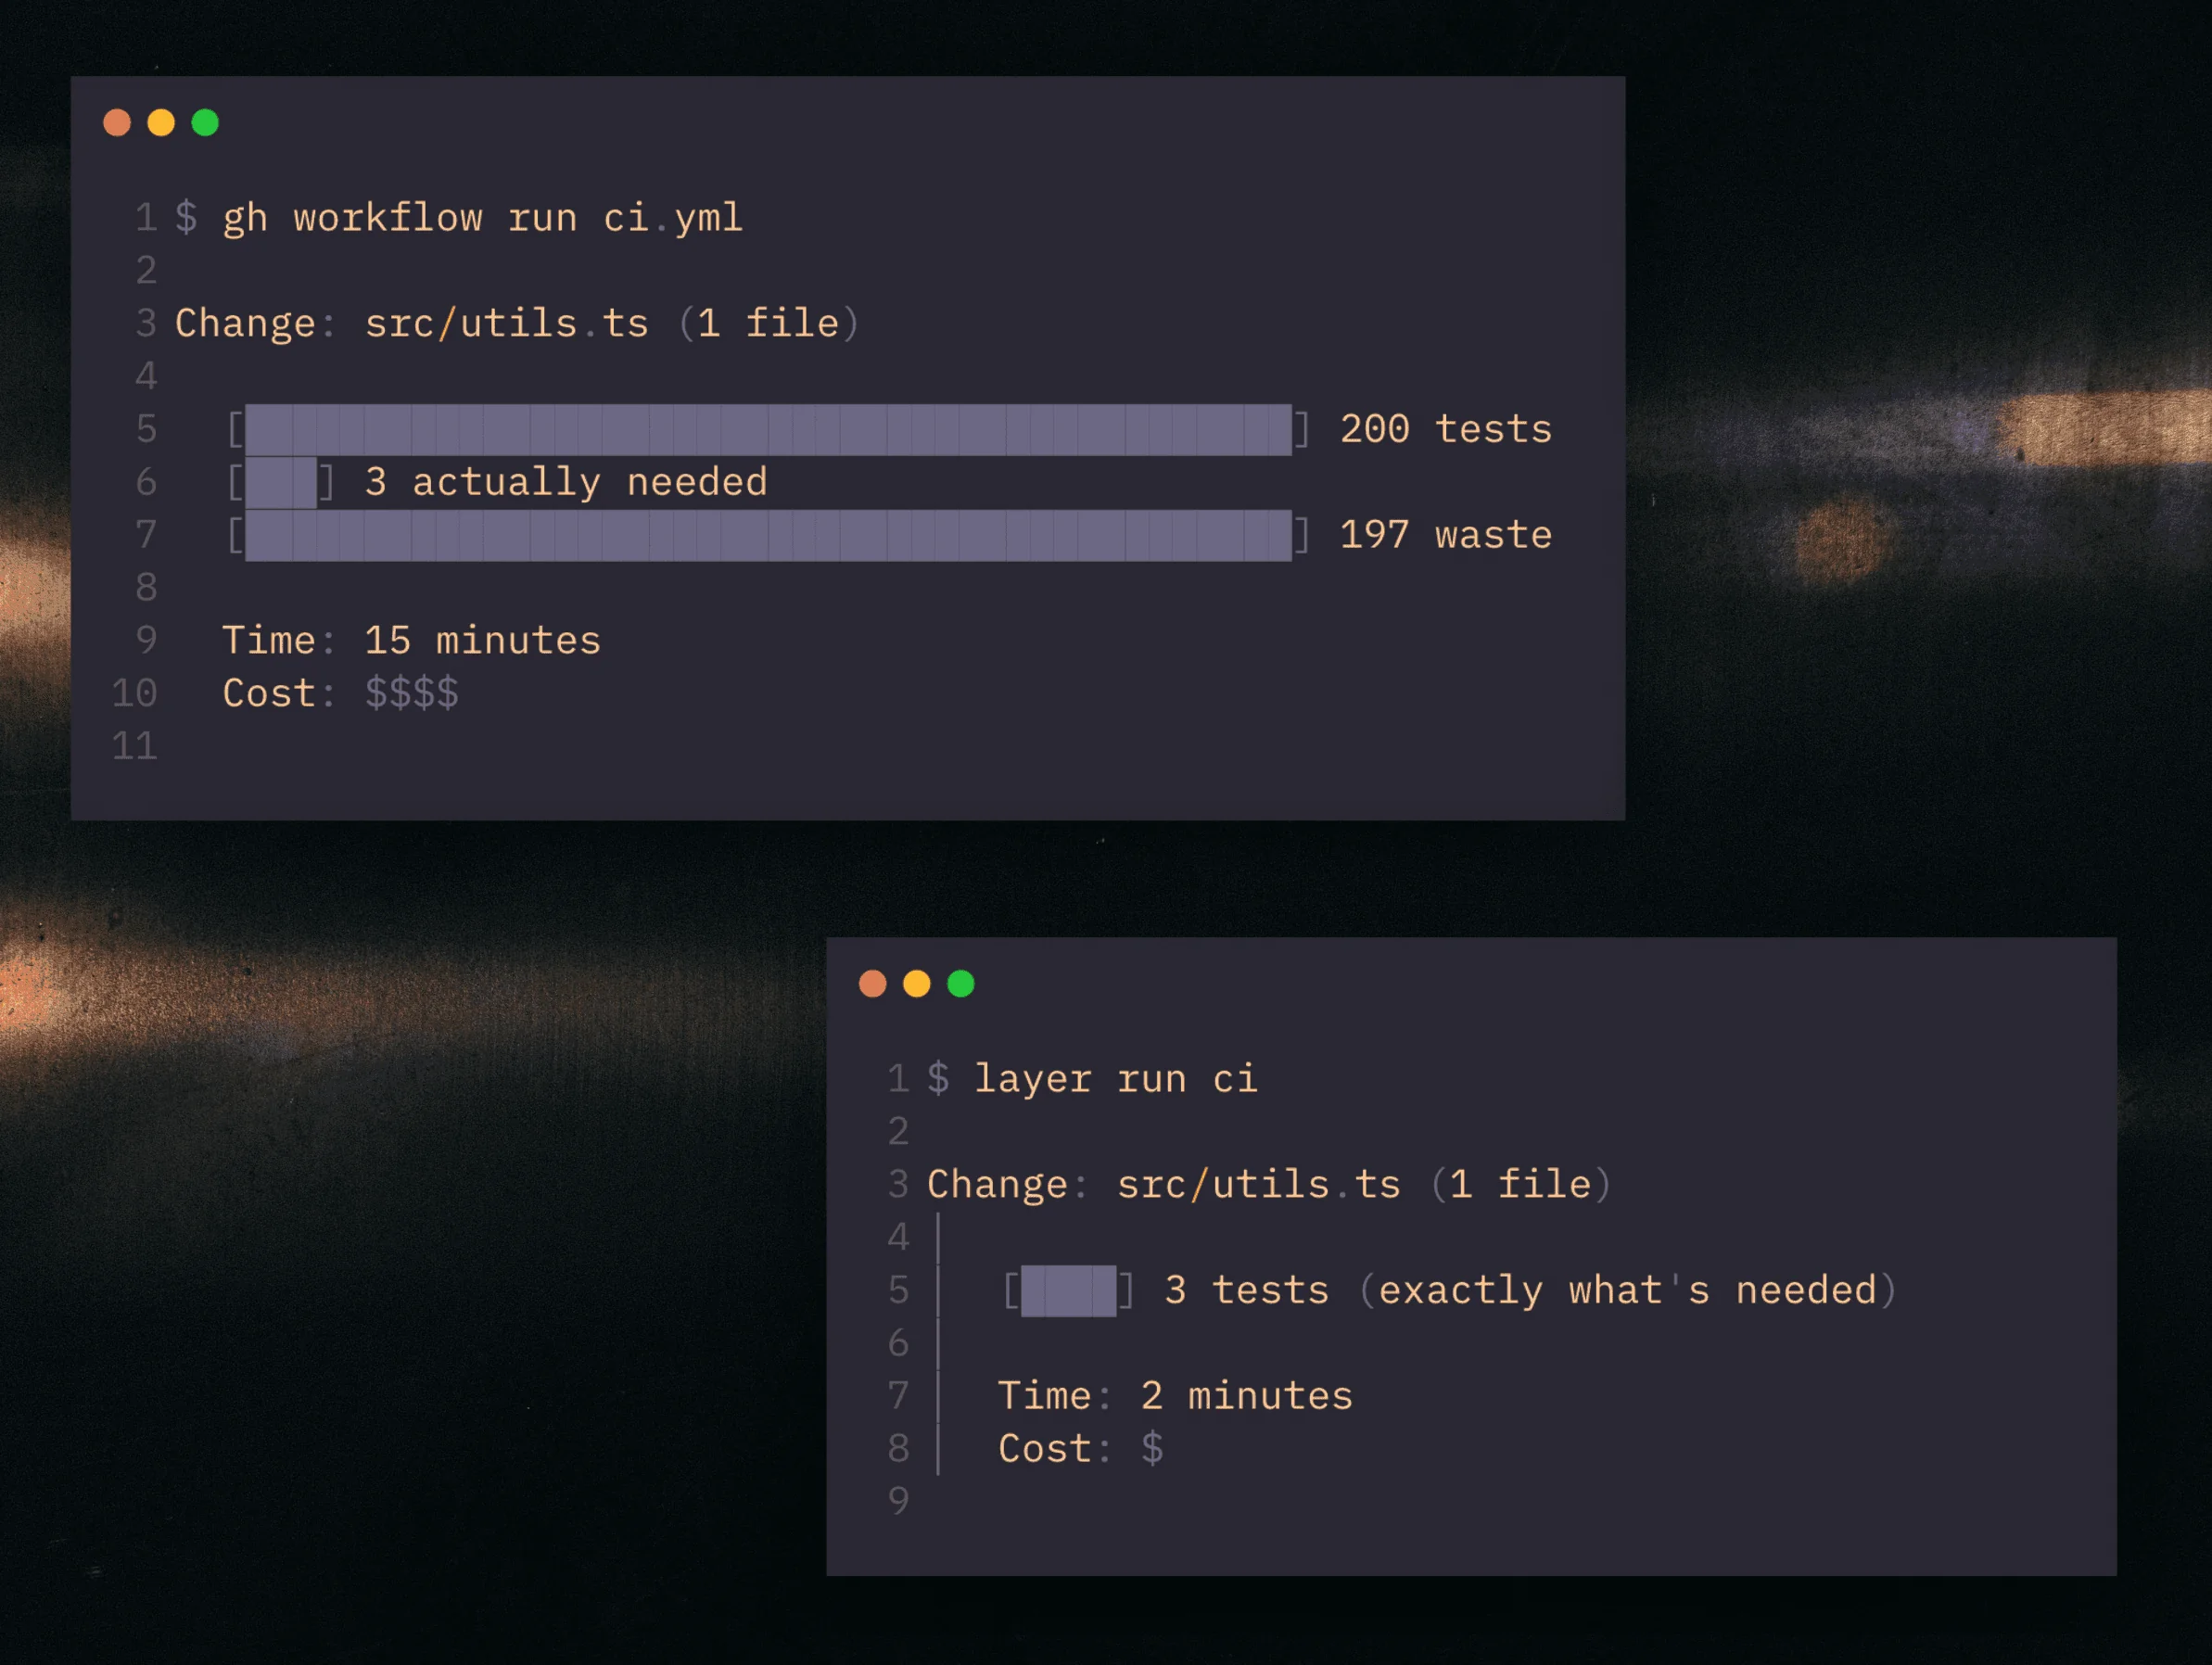Viewport: 2212px width, 1665px height.
Task: Click 'Time: 15 minutes' line
Action: [411, 641]
